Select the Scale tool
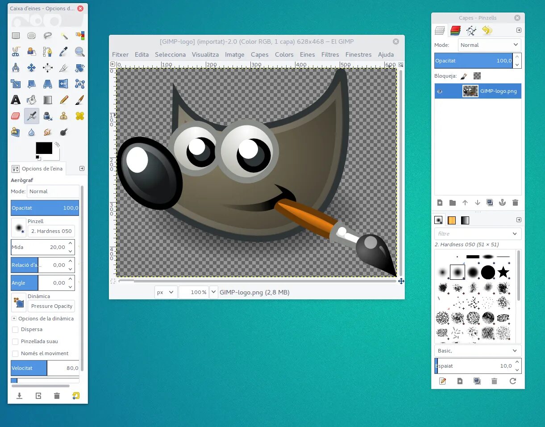The image size is (545, 427). tap(16, 84)
